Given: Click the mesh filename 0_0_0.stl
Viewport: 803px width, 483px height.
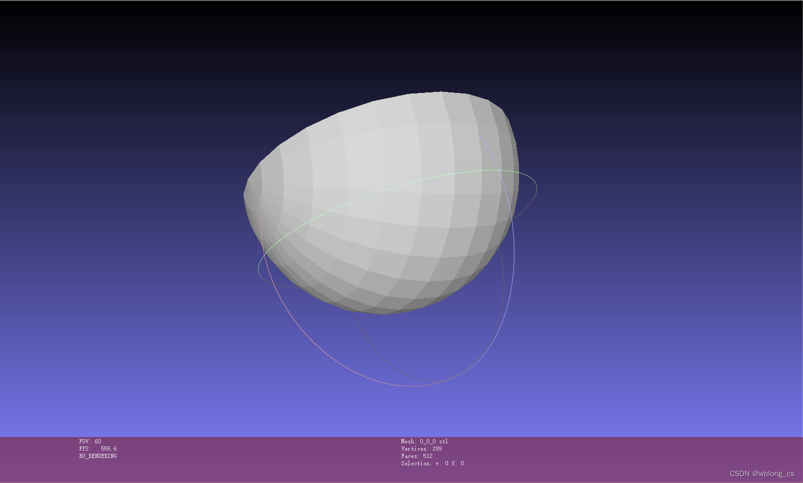Looking at the screenshot, I should click(x=423, y=441).
